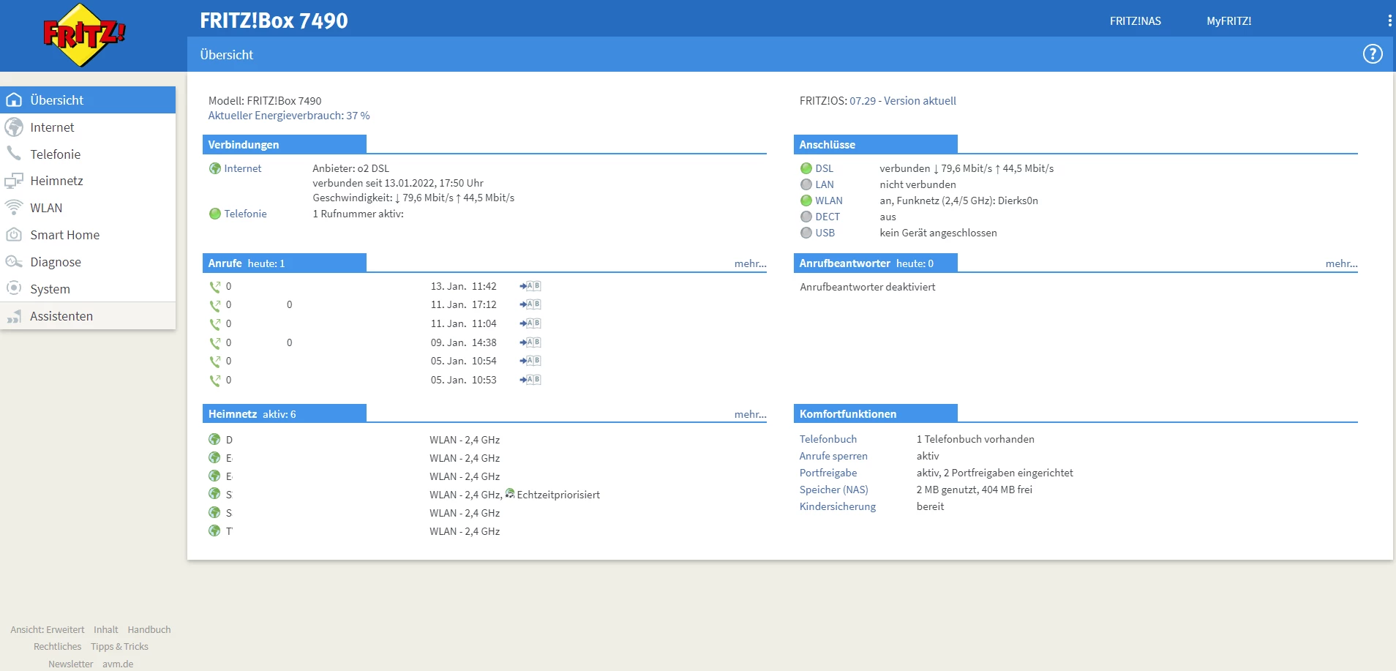
Task: Show more devices via Heimnetz mehr...
Action: [751, 415]
